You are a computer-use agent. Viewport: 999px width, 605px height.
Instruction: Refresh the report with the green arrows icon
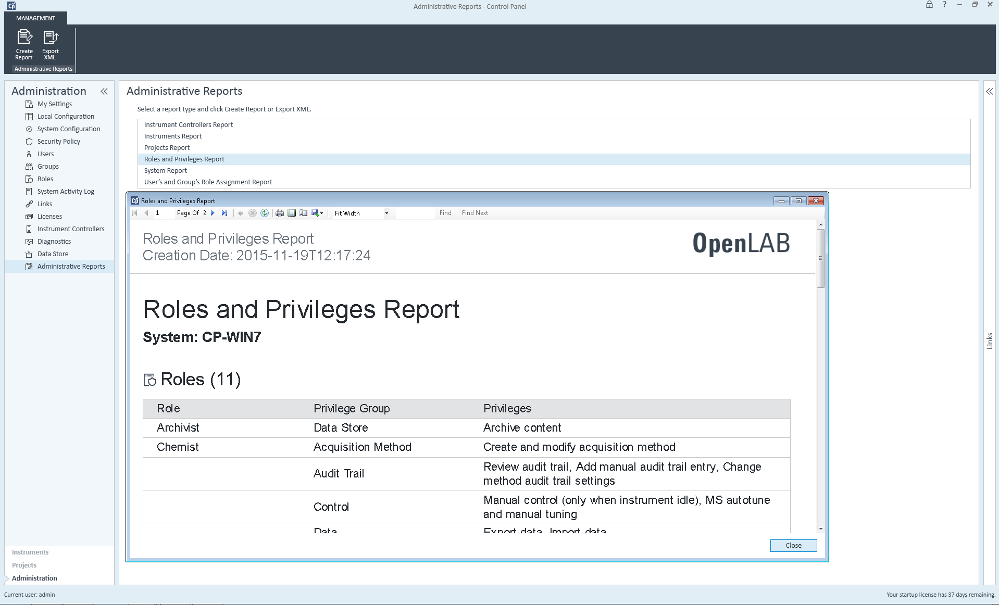click(x=265, y=213)
